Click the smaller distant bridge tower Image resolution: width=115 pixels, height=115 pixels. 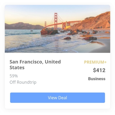pyautogui.click(x=45, y=24)
